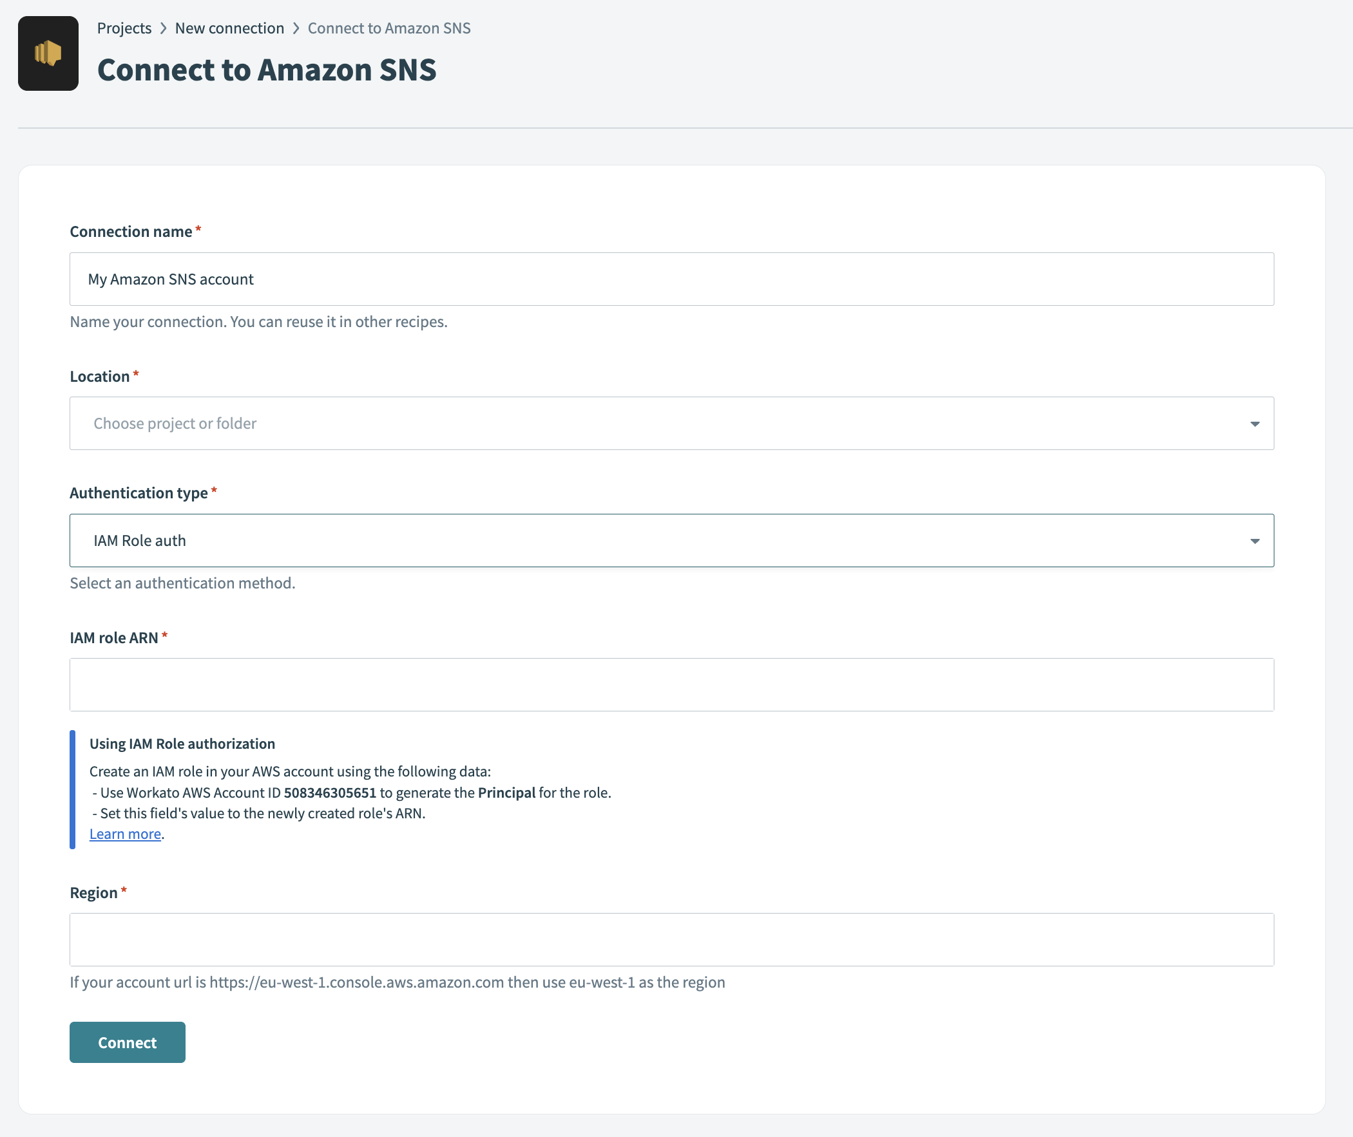
Task: Open the IAM Role auth dropdown
Action: tap(671, 541)
